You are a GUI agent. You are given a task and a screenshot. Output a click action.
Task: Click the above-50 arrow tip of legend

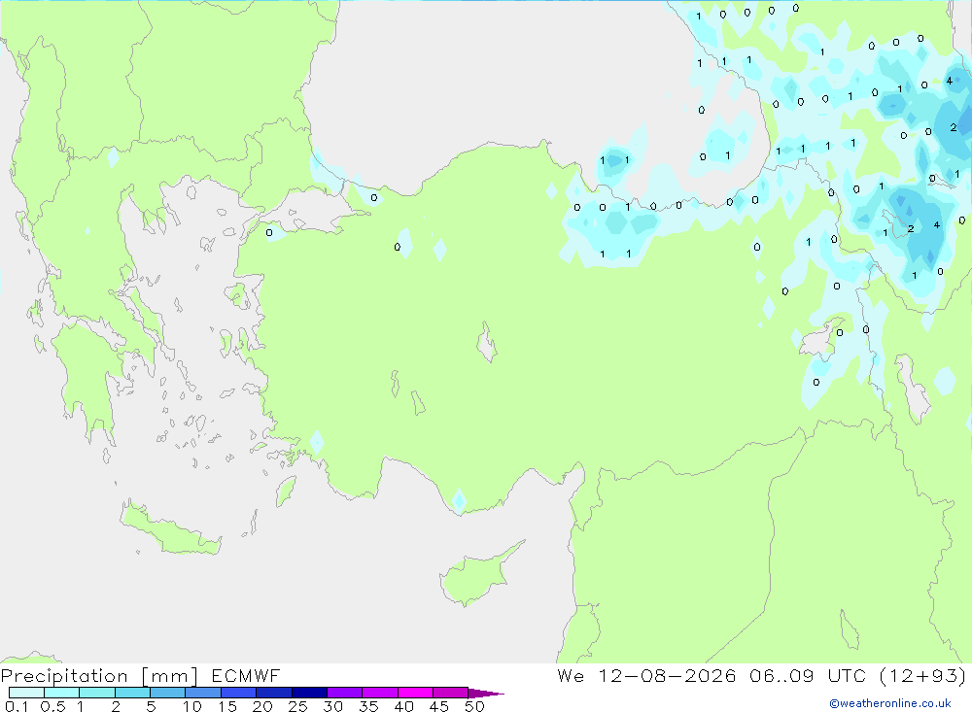(x=486, y=694)
